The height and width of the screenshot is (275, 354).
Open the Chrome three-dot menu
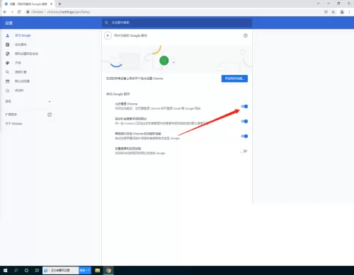[349, 12]
